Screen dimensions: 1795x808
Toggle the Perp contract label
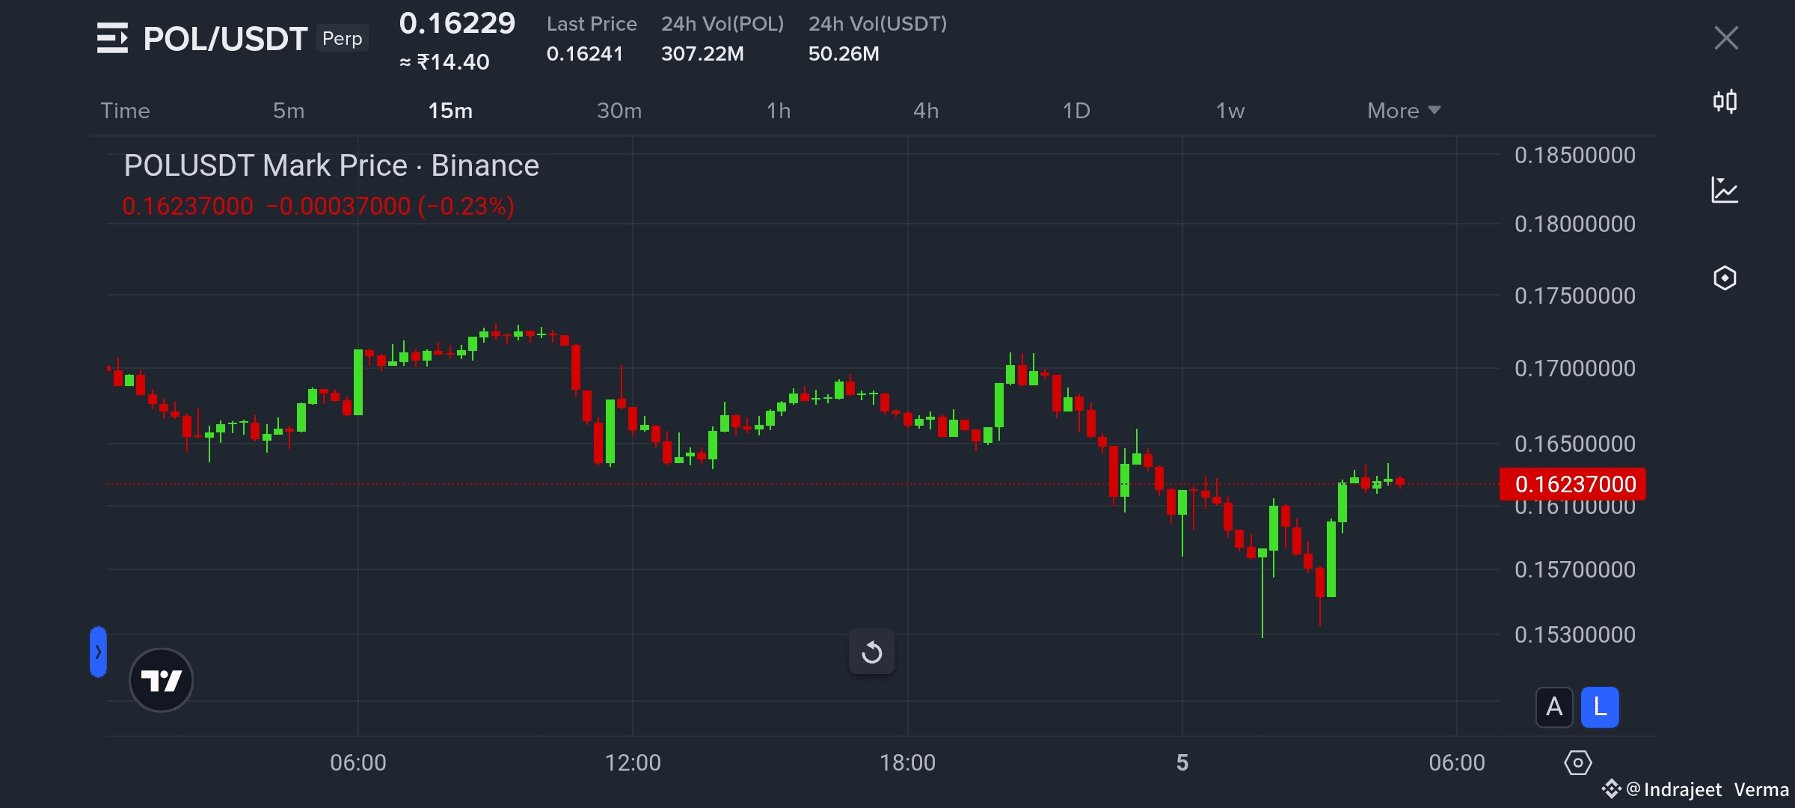pyautogui.click(x=342, y=39)
